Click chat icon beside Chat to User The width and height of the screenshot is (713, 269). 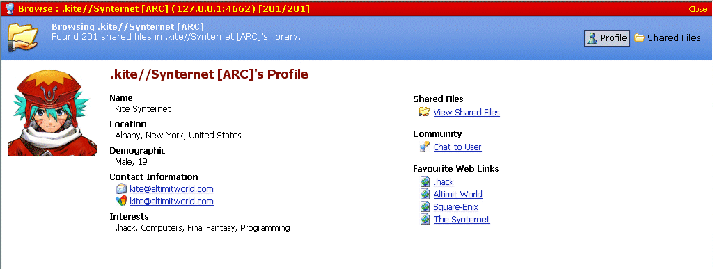tap(425, 147)
